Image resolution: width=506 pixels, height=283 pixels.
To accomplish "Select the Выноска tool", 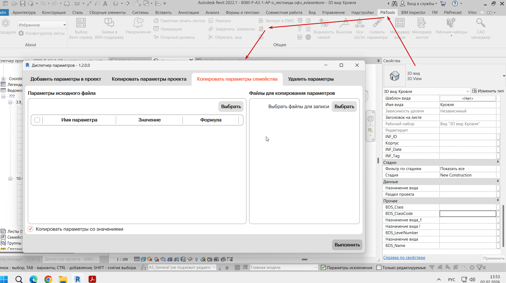I will coord(344,26).
